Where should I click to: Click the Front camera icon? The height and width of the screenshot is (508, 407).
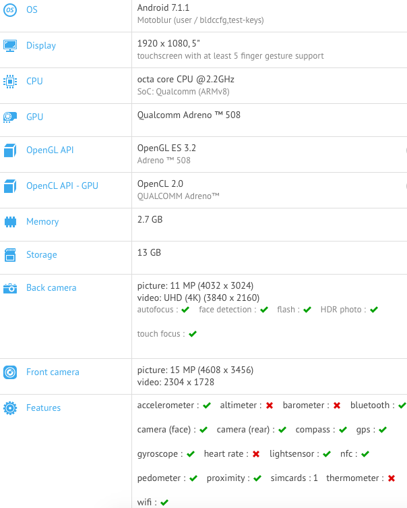10,372
